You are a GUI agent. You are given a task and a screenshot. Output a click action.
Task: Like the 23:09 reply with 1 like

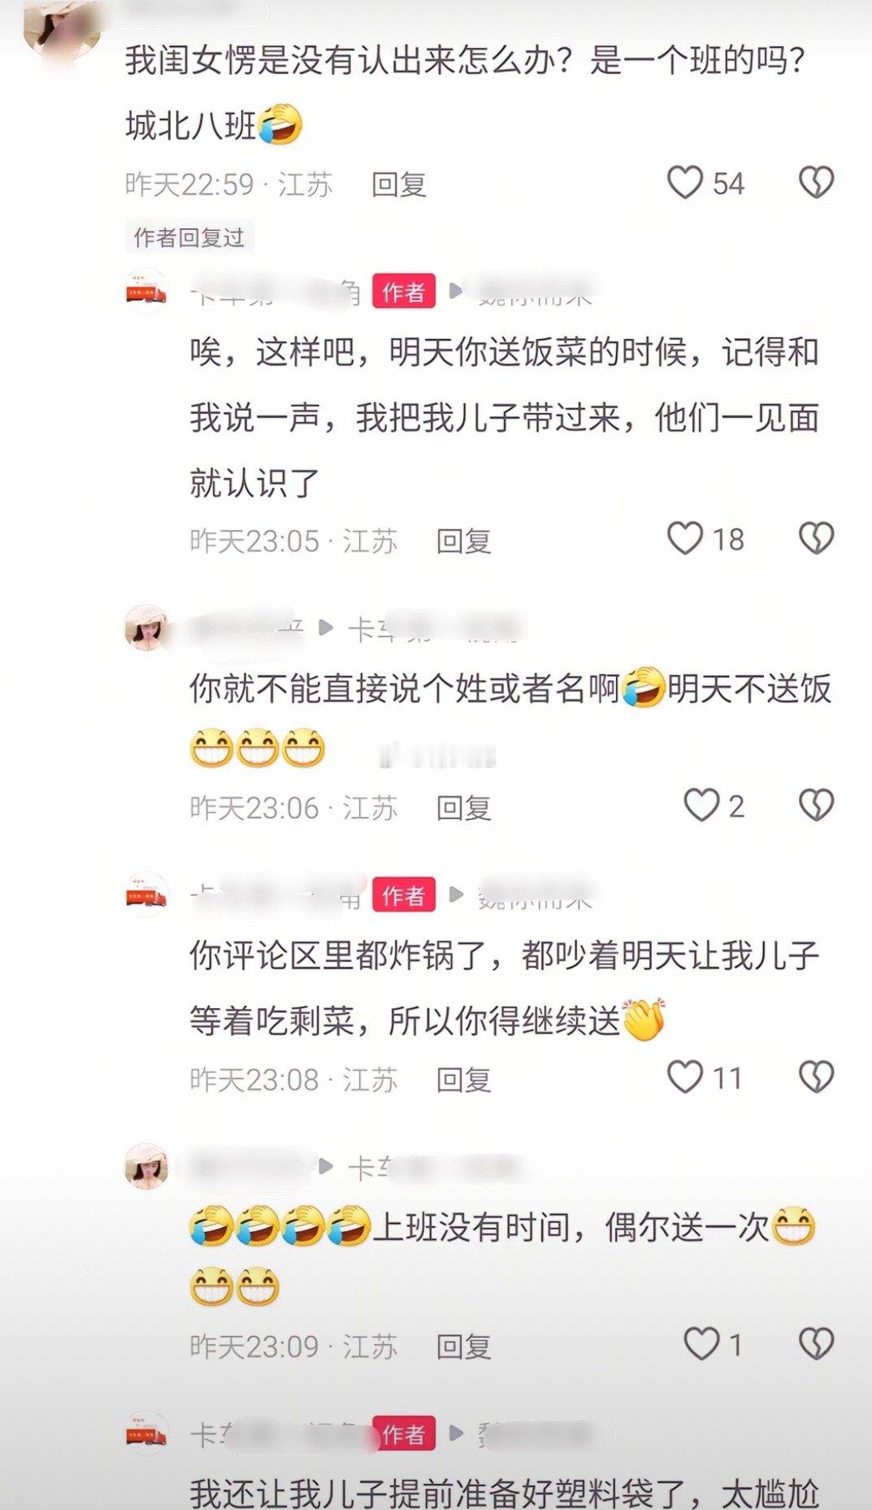coord(701,1344)
